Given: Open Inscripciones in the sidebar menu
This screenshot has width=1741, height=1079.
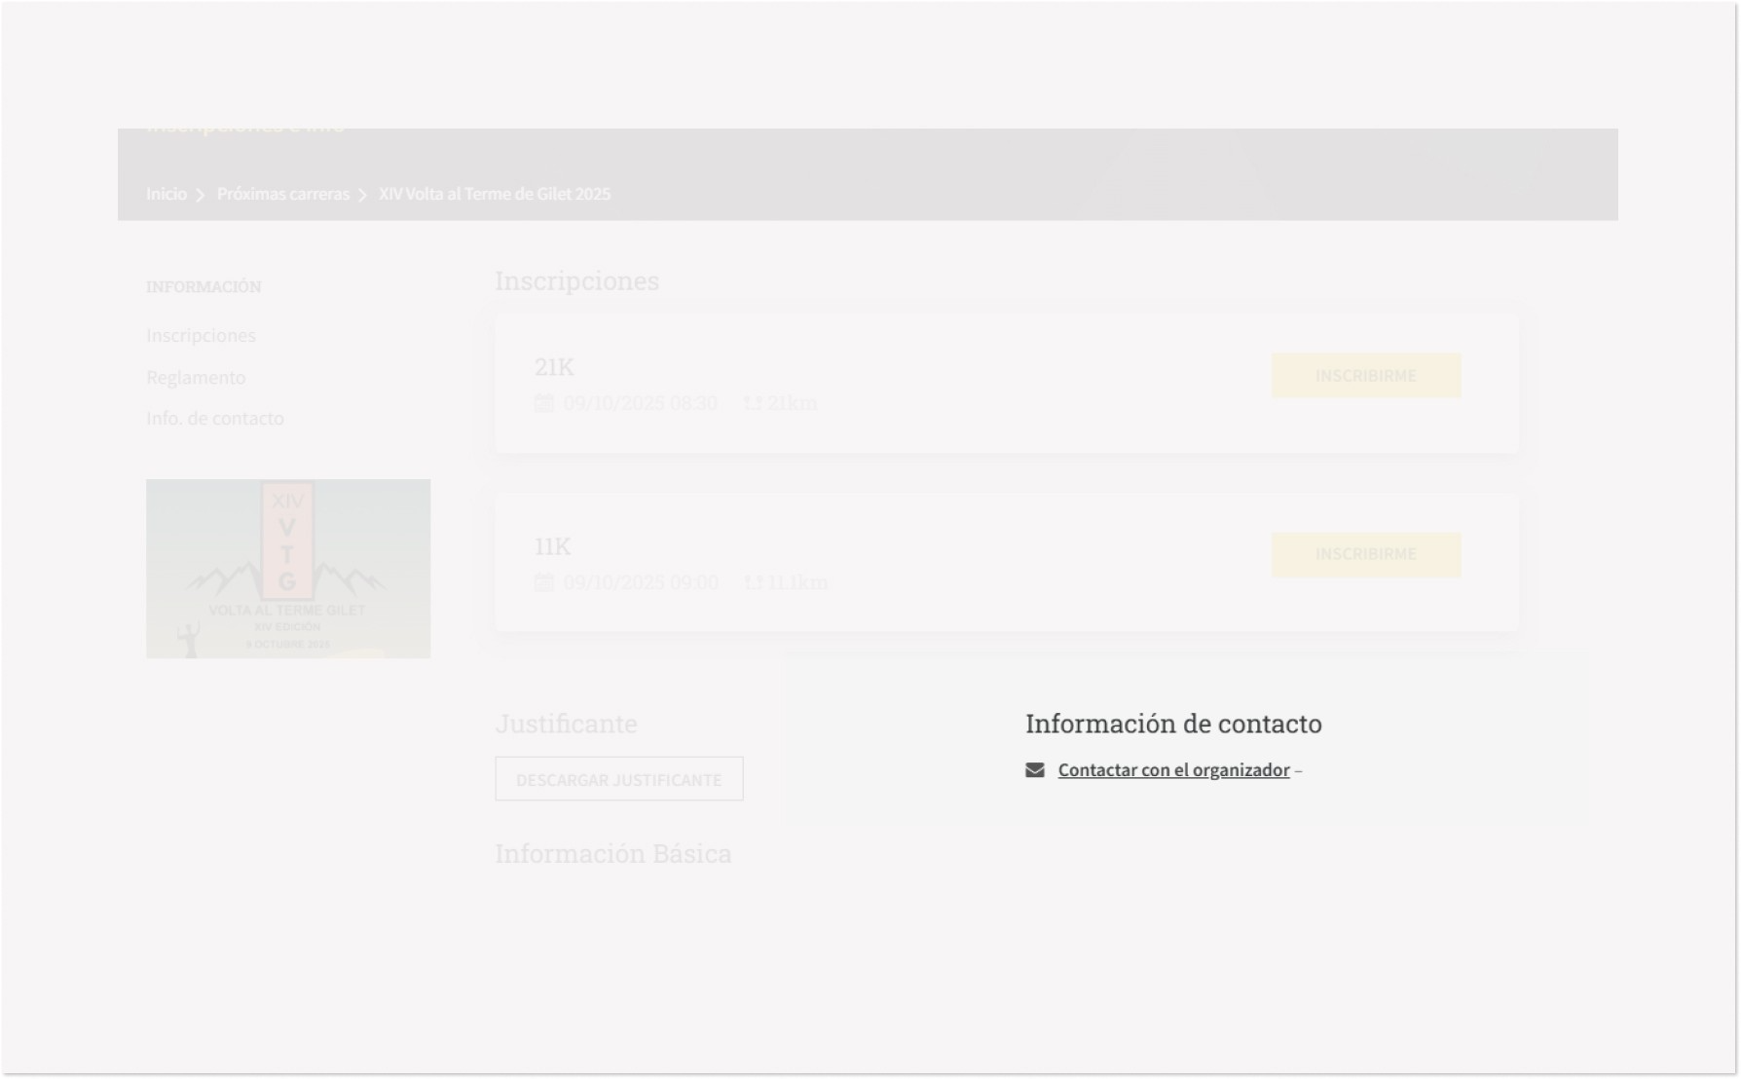Looking at the screenshot, I should point(201,335).
